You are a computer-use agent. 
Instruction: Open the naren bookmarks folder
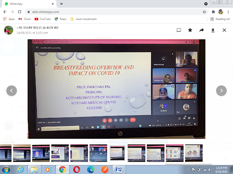(84, 19)
